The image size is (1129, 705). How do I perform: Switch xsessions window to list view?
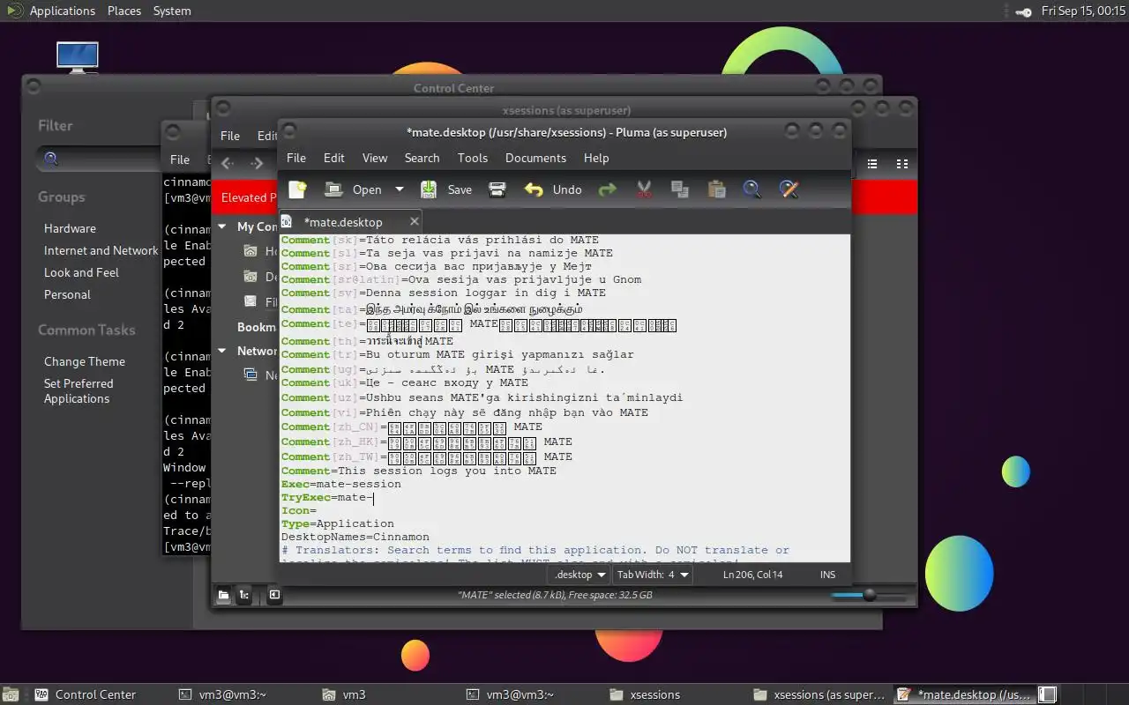(872, 164)
